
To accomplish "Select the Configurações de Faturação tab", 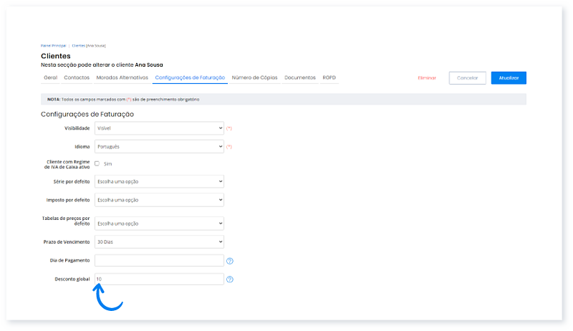I will click(190, 77).
